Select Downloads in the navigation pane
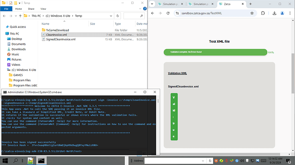295x165 pixels. pos(18,49)
